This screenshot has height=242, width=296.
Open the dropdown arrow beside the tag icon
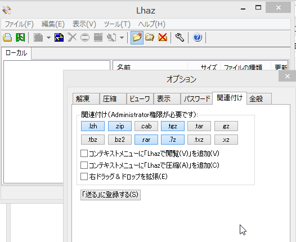(122, 38)
